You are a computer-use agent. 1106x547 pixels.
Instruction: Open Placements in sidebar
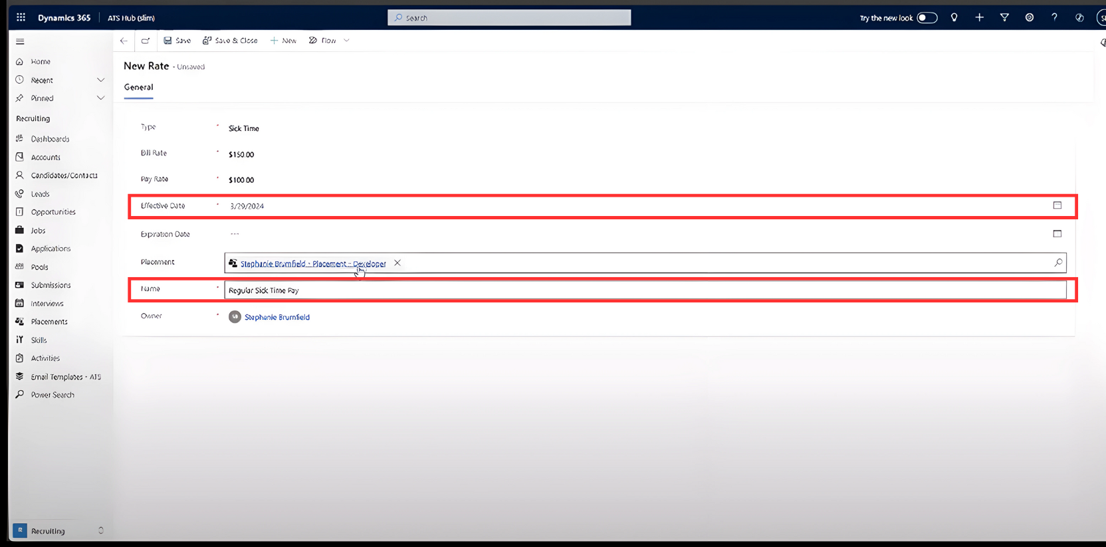pyautogui.click(x=49, y=322)
